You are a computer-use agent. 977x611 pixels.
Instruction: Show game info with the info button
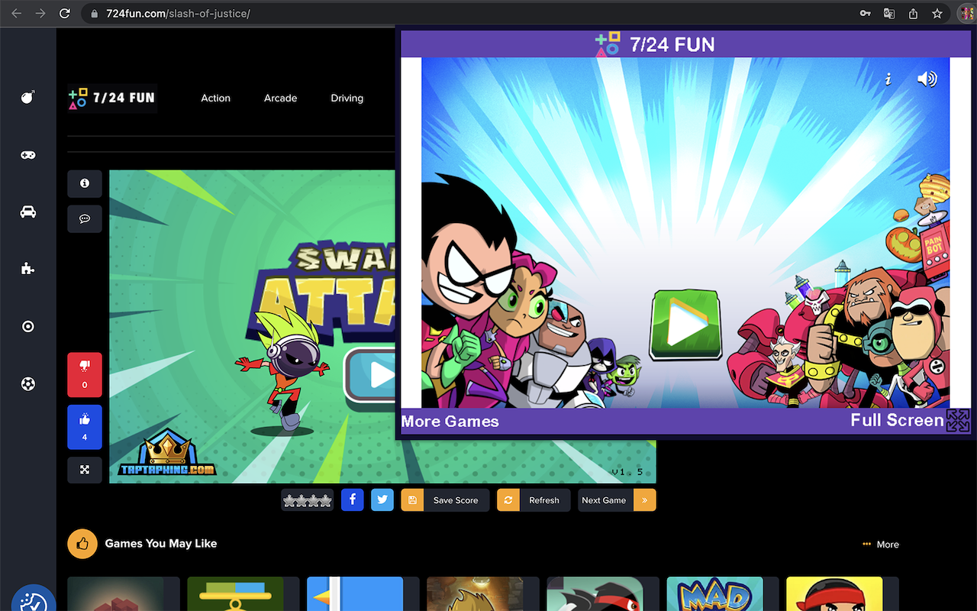click(x=85, y=183)
